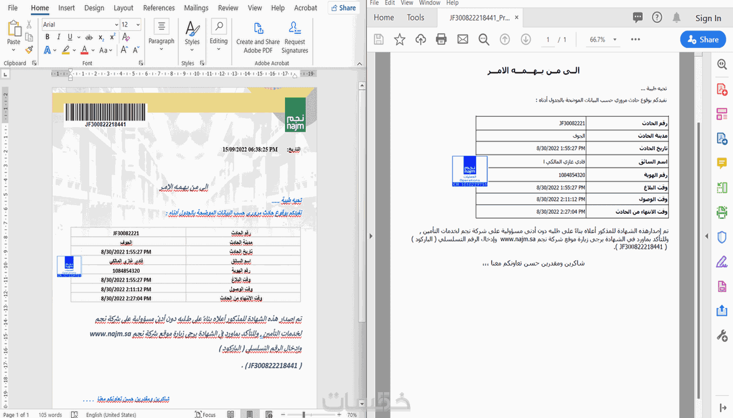Viewport: 733px width, 418px height.
Task: Click the Copy icon in Word's Clipboard group
Action: 29,37
